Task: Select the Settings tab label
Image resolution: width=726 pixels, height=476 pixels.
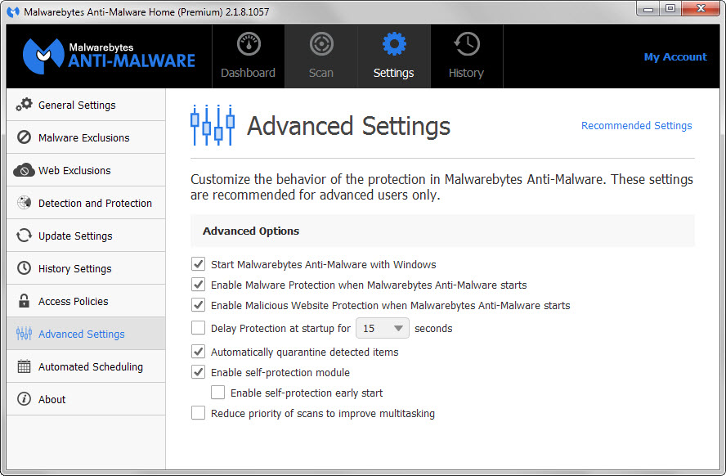Action: pyautogui.click(x=393, y=73)
